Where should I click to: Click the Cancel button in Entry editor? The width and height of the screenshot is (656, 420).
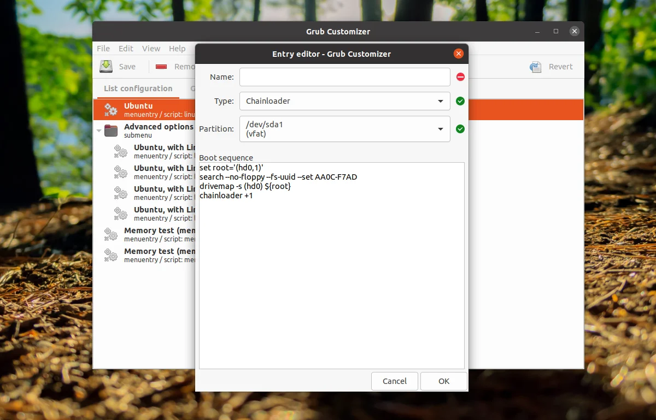[395, 381]
